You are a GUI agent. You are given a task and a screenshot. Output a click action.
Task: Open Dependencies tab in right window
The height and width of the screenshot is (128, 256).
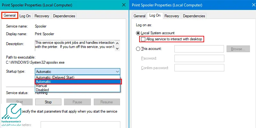[x=194, y=16]
